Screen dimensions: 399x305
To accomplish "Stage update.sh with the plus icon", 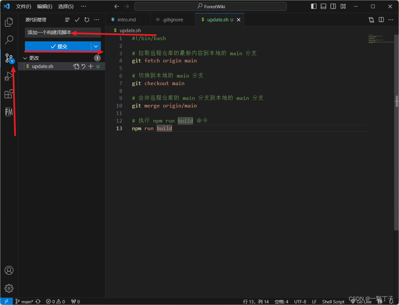I will (91, 66).
